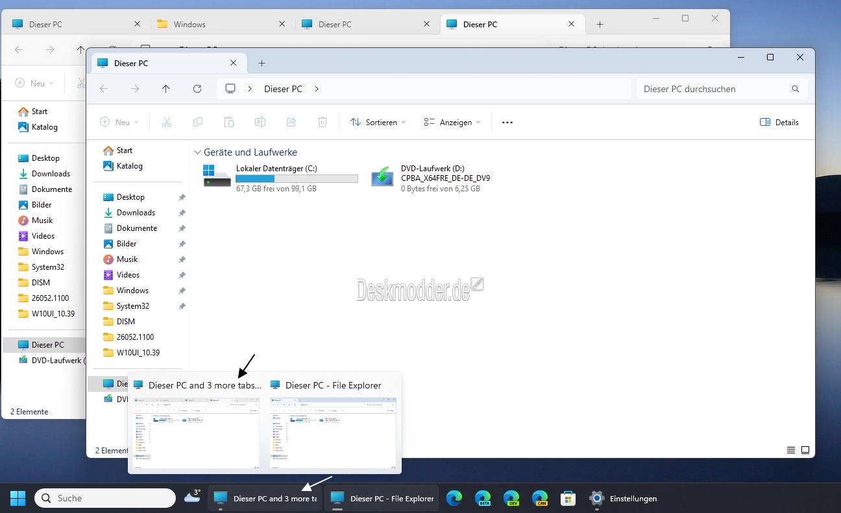Viewport: 841px width, 513px height.
Task: Close the Dieser PC tab in front window
Action: click(x=234, y=63)
